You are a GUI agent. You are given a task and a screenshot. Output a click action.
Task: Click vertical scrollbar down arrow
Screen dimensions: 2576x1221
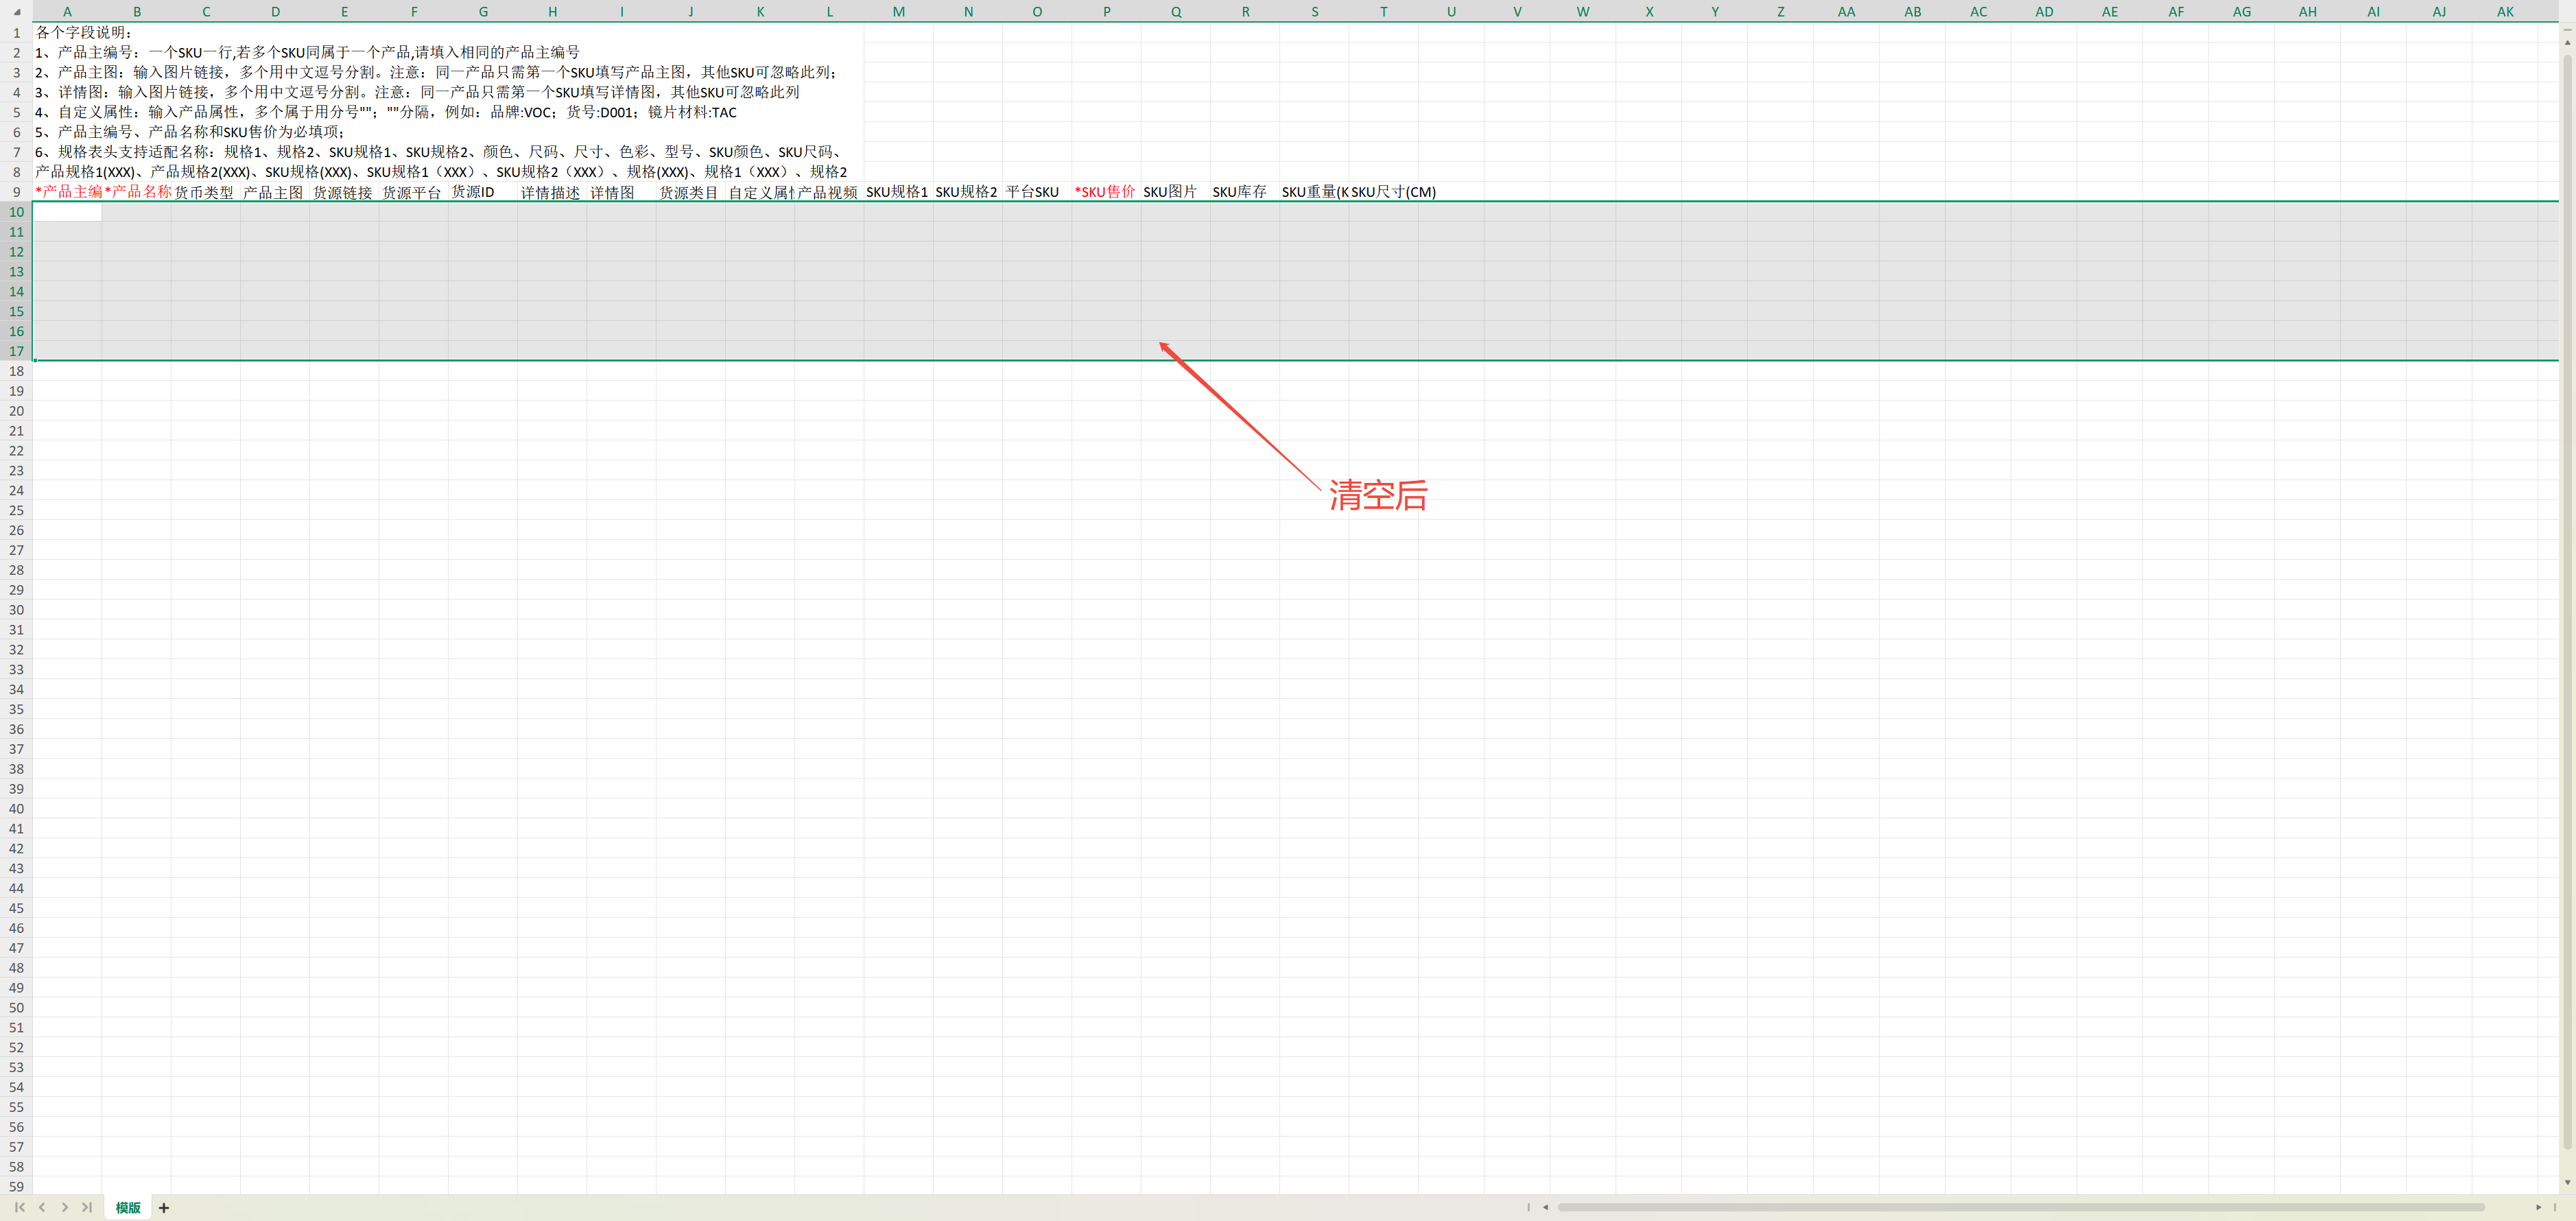pos(2567,1183)
